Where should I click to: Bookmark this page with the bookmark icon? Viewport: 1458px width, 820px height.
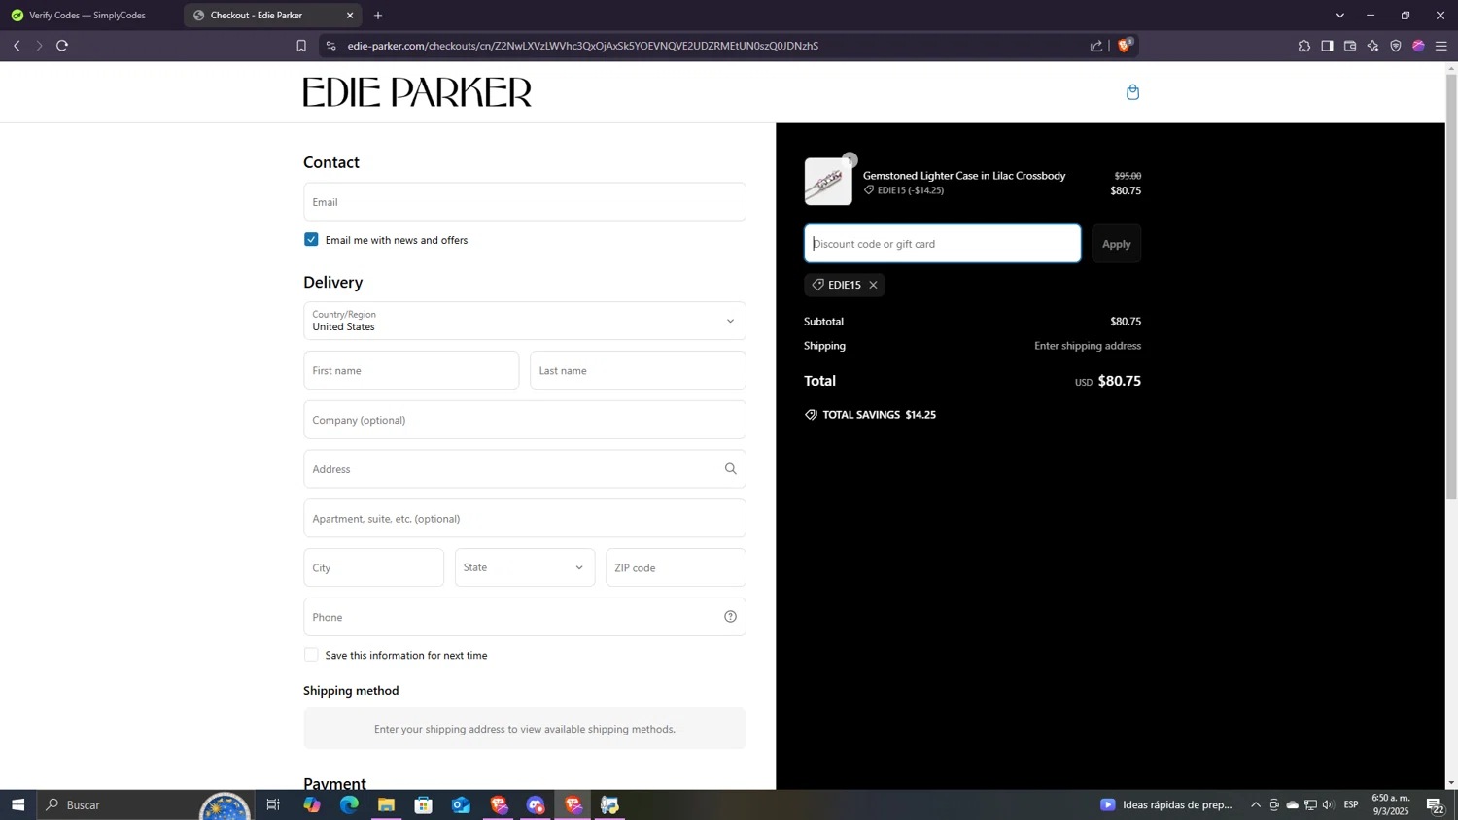(x=301, y=46)
